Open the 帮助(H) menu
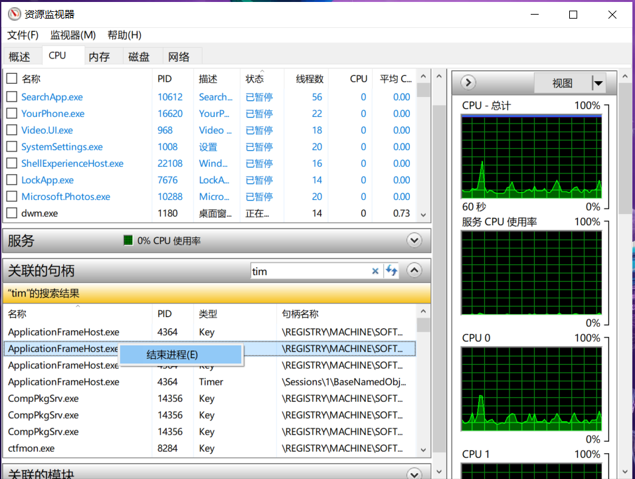Image resolution: width=635 pixels, height=479 pixels. 124,35
